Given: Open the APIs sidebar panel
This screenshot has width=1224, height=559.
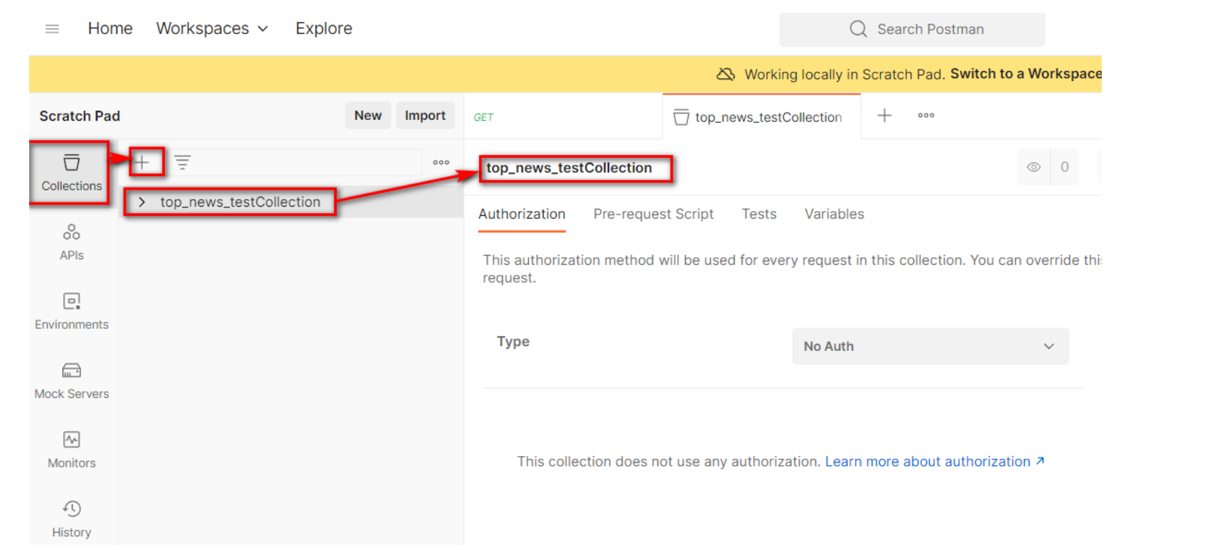Looking at the screenshot, I should [72, 243].
